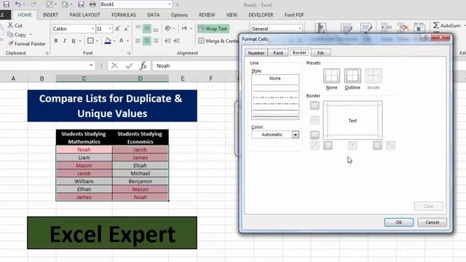
Task: Click Increase Font Size icon
Action: [118, 29]
